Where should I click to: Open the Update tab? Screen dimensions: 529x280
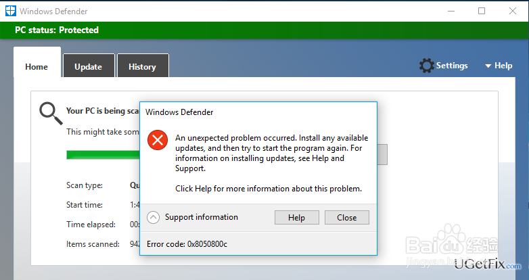click(88, 66)
